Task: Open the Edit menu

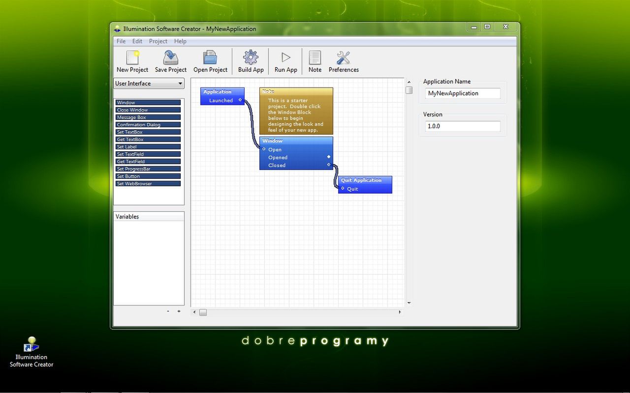Action: [x=137, y=41]
